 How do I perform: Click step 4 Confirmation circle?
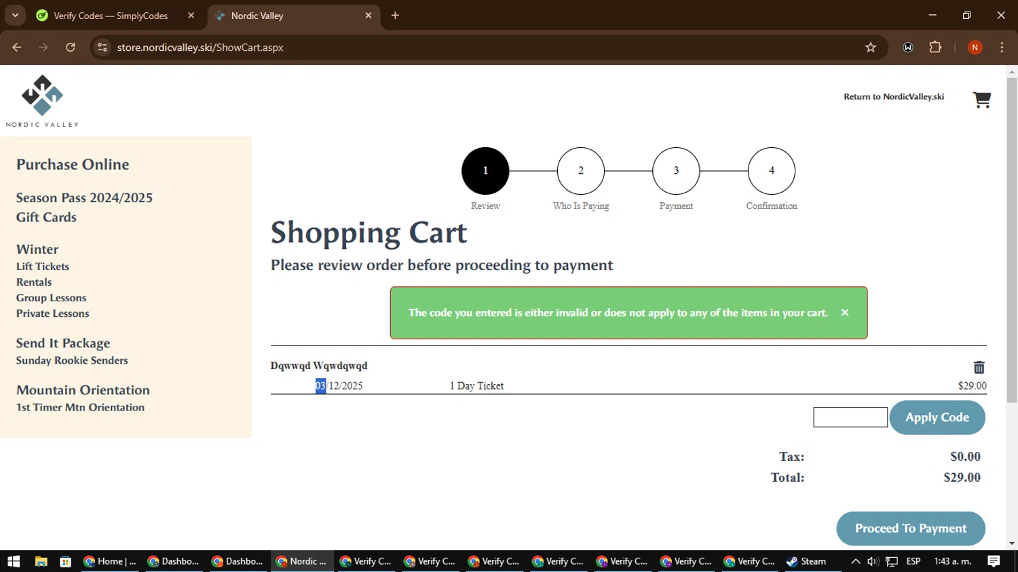click(772, 171)
